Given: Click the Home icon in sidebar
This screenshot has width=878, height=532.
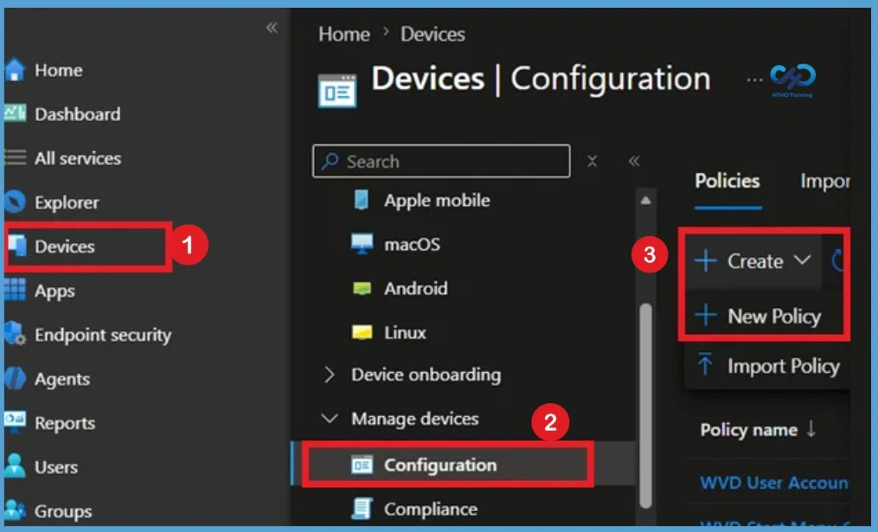Looking at the screenshot, I should 15,70.
